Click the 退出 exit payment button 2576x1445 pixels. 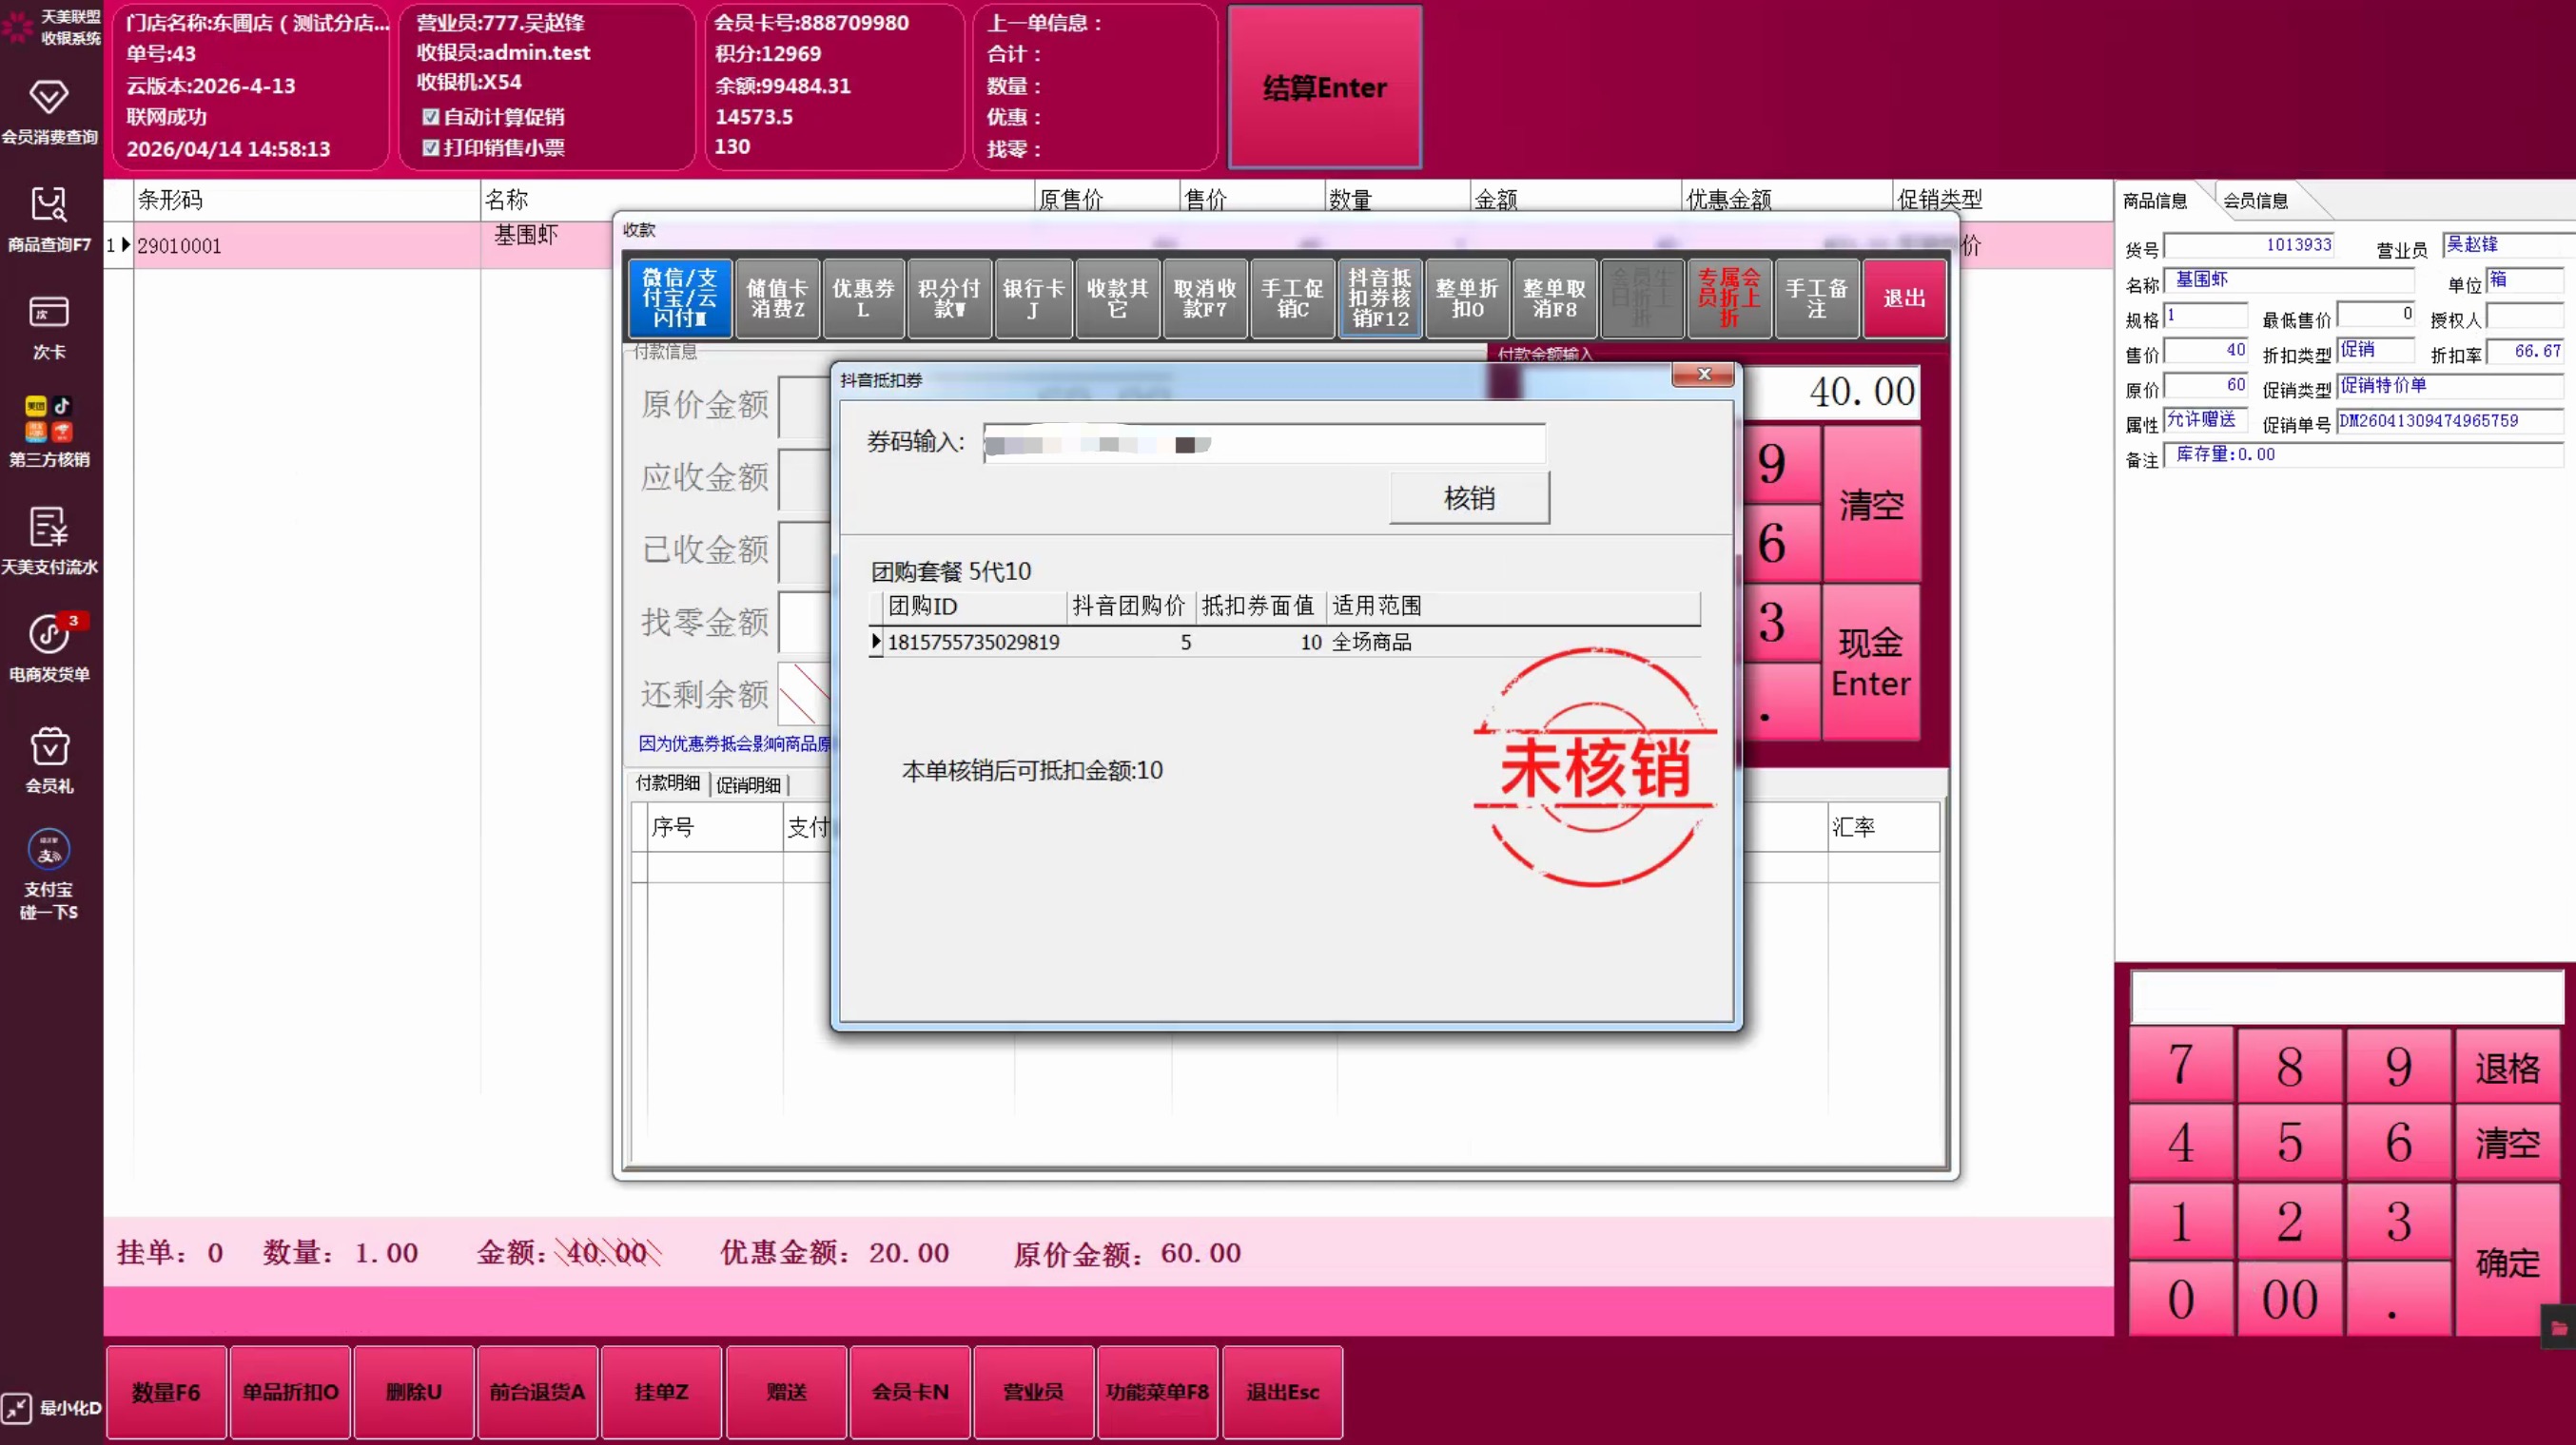pos(1903,298)
